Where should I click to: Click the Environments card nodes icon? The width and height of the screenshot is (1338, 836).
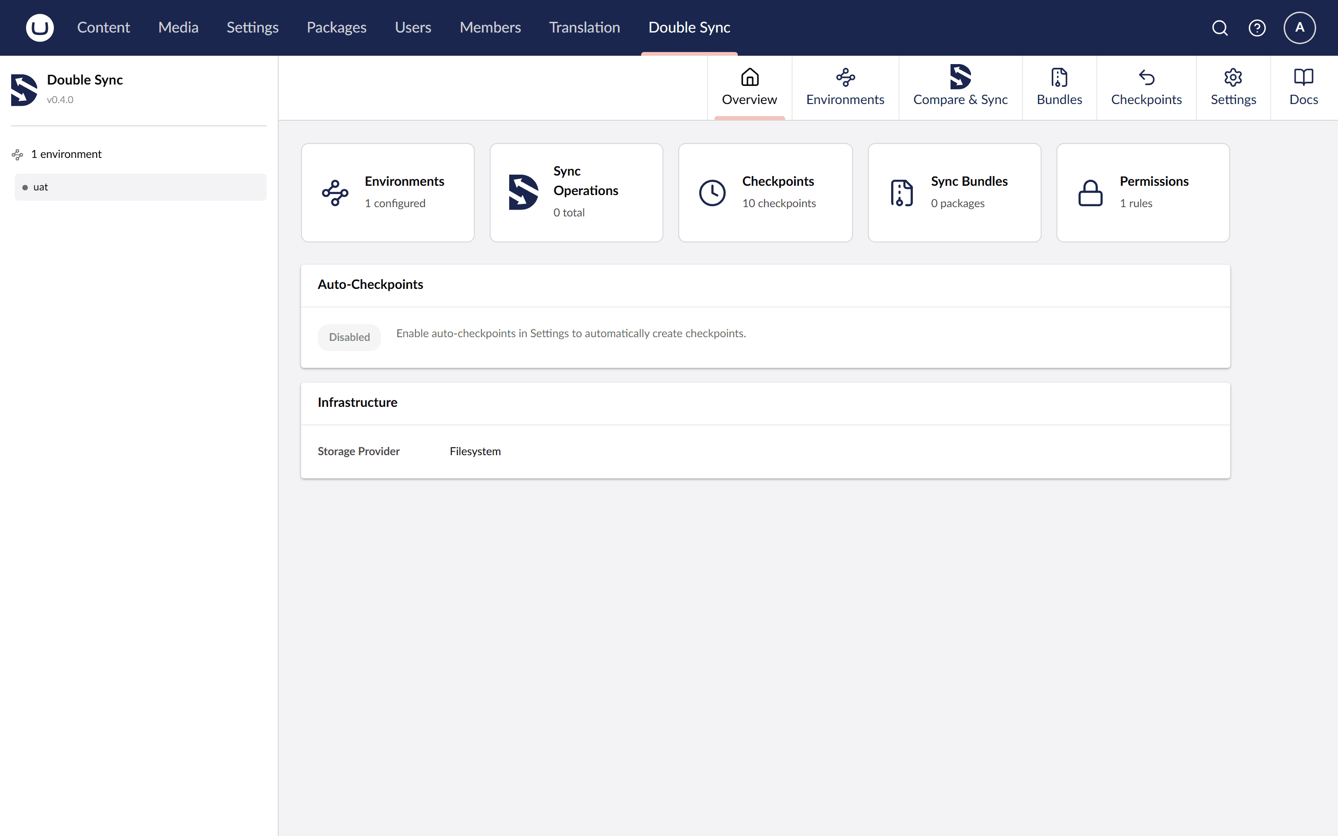335,193
